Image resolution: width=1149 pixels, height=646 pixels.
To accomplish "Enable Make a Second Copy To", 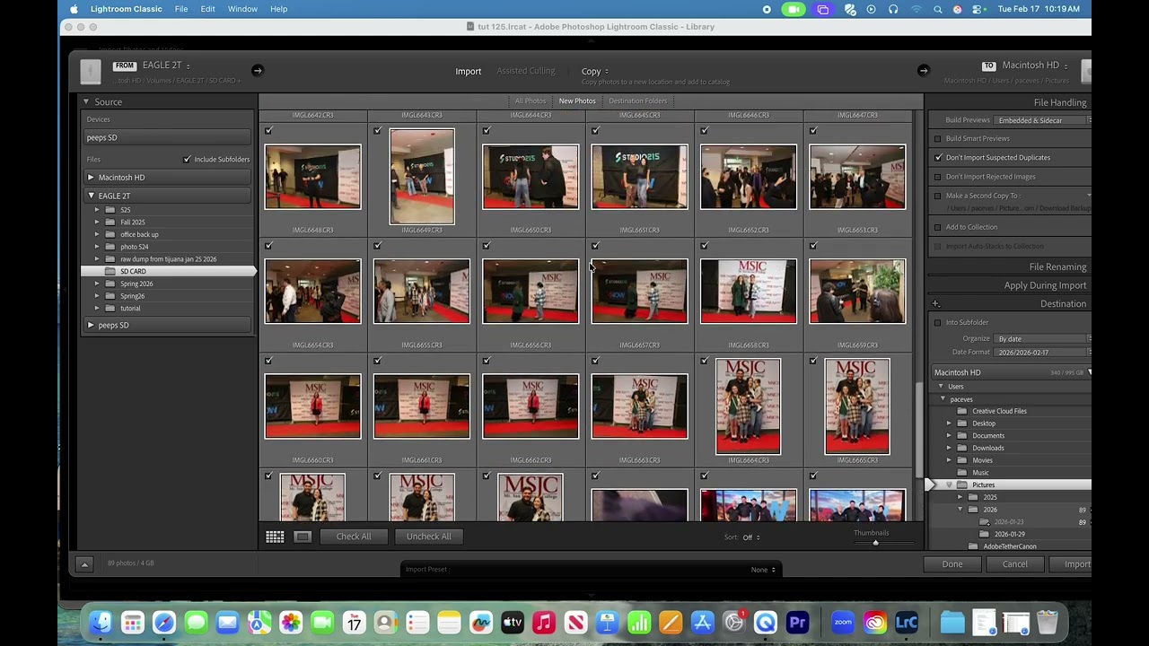I will coord(938,196).
